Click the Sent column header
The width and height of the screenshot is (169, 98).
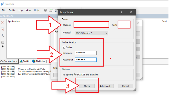point(164,21)
